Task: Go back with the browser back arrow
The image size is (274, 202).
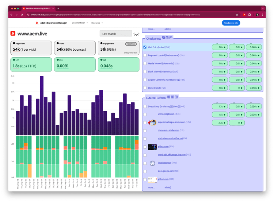Action: [x=11, y=15]
